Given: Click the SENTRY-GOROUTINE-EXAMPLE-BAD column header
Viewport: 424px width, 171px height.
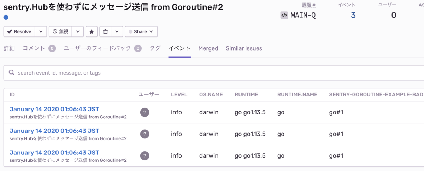Looking at the screenshot, I should tap(376, 95).
